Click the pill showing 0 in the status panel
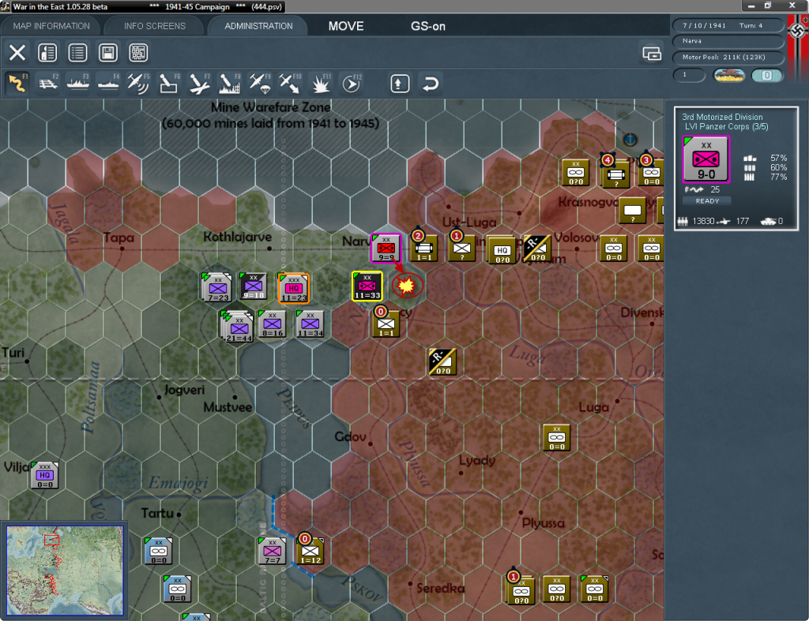Screen dimensions: 809x621 767,75
